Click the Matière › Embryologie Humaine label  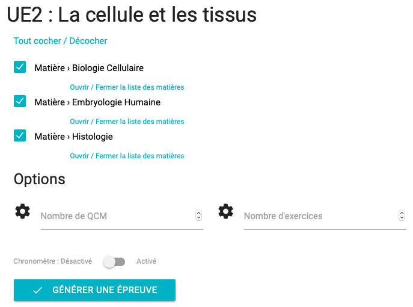[x=97, y=102]
